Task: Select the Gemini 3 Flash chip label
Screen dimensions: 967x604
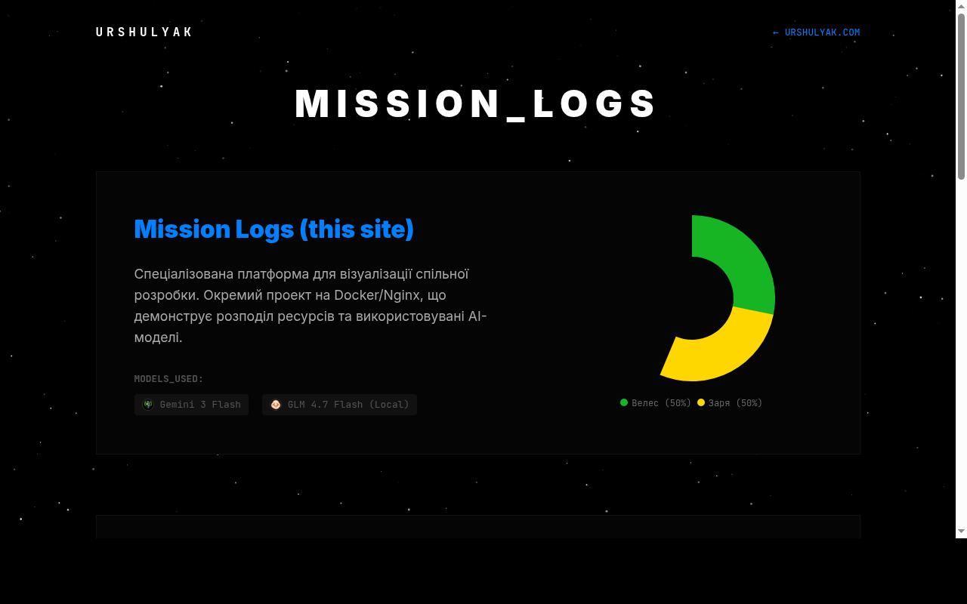Action: click(200, 405)
